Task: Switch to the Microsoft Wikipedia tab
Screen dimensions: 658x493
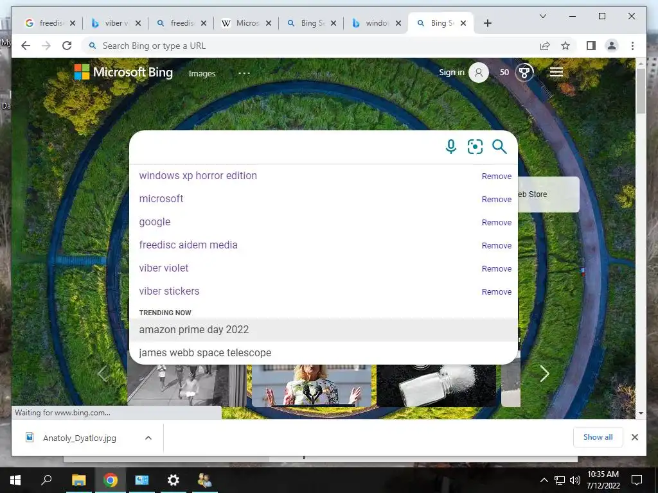Action: tap(246, 23)
